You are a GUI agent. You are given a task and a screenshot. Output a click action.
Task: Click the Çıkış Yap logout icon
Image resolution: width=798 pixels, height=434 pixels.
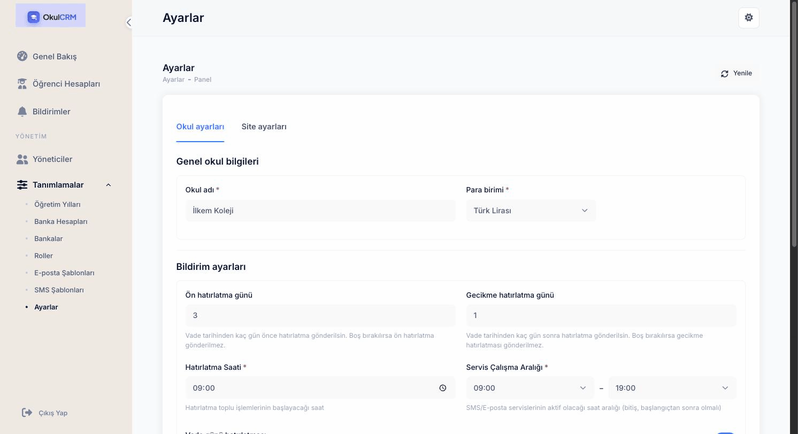pos(27,412)
